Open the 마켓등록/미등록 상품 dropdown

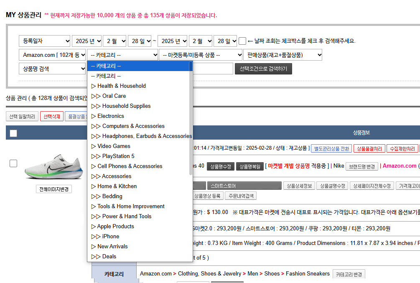point(201,55)
